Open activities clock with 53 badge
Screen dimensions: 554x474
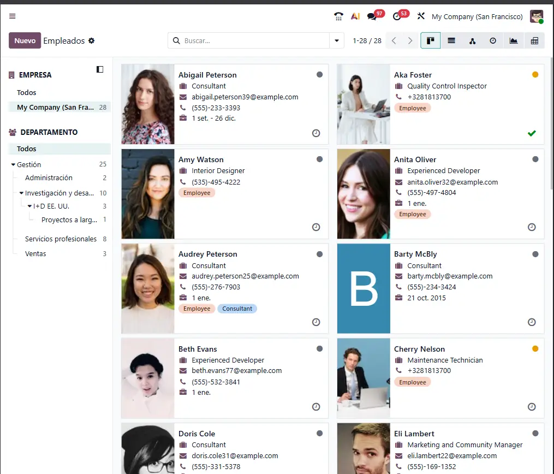397,16
